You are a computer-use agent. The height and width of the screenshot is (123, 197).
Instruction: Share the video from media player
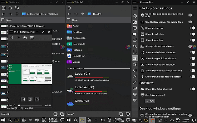[x=25, y=38]
